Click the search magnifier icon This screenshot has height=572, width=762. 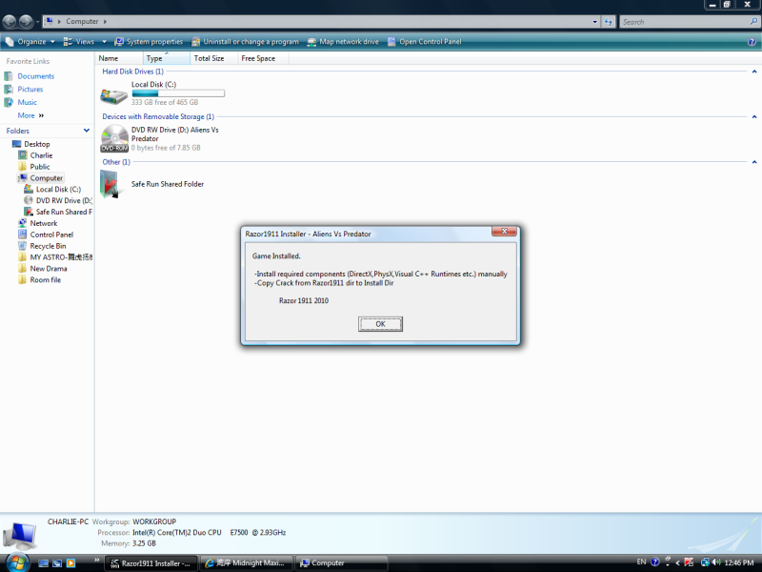coord(753,21)
